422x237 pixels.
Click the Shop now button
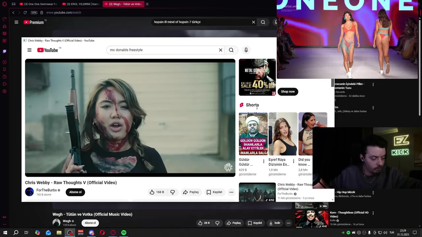288,92
